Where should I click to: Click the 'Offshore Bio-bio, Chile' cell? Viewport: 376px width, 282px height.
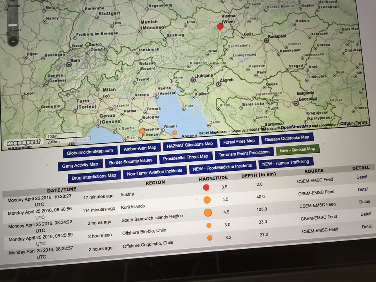pos(144,231)
